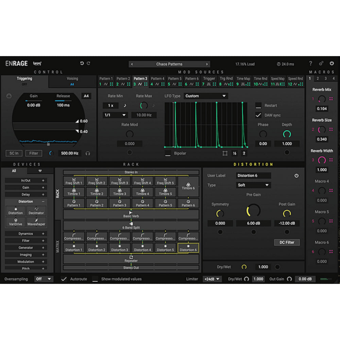This screenshot has height=340, width=340.
Task: Select Distortion 3 module in rack
Action: pos(119,248)
